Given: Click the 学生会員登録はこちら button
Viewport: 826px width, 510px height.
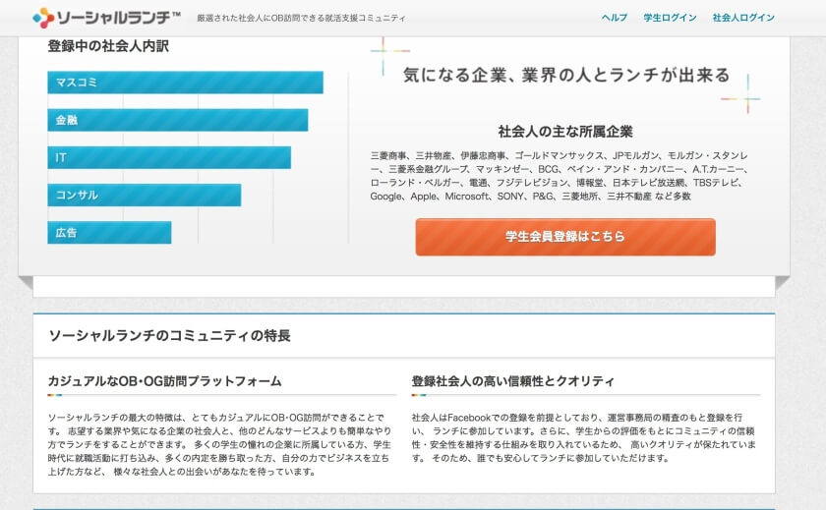Looking at the screenshot, I should (565, 237).
